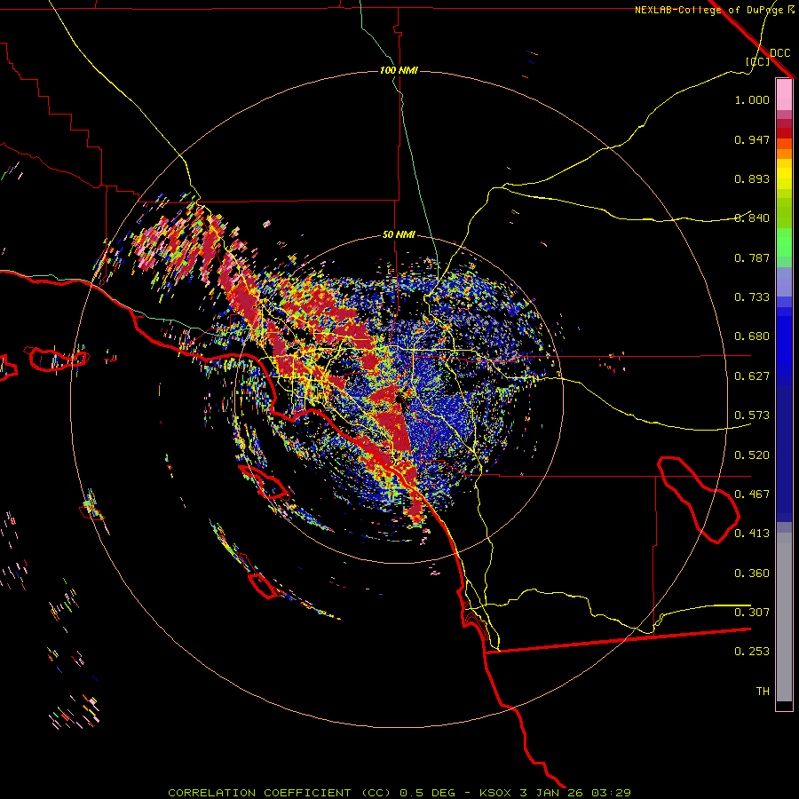
Task: Click the 0.573 scale value
Action: (x=752, y=415)
